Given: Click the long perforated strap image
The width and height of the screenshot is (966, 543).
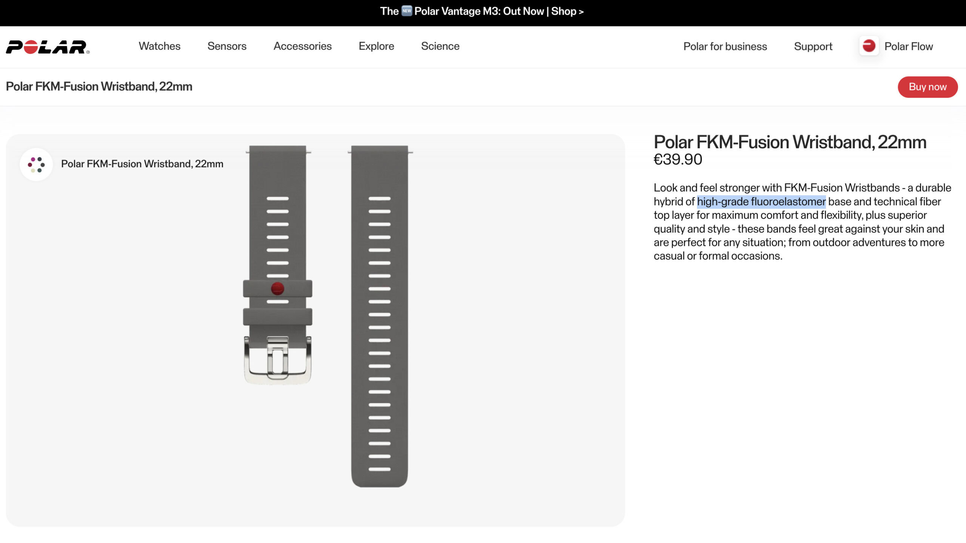Looking at the screenshot, I should 379,317.
